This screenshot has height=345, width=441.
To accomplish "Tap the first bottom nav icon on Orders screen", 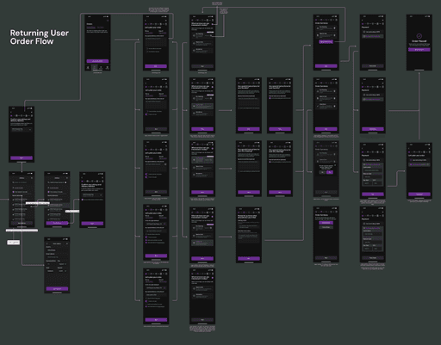I will (88, 68).
